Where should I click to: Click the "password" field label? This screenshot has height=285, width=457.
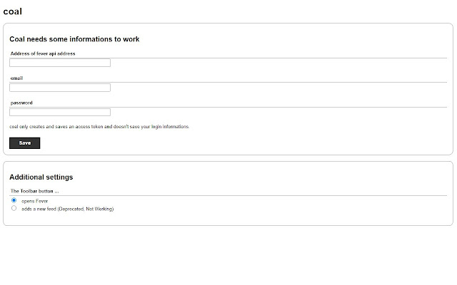(21, 103)
